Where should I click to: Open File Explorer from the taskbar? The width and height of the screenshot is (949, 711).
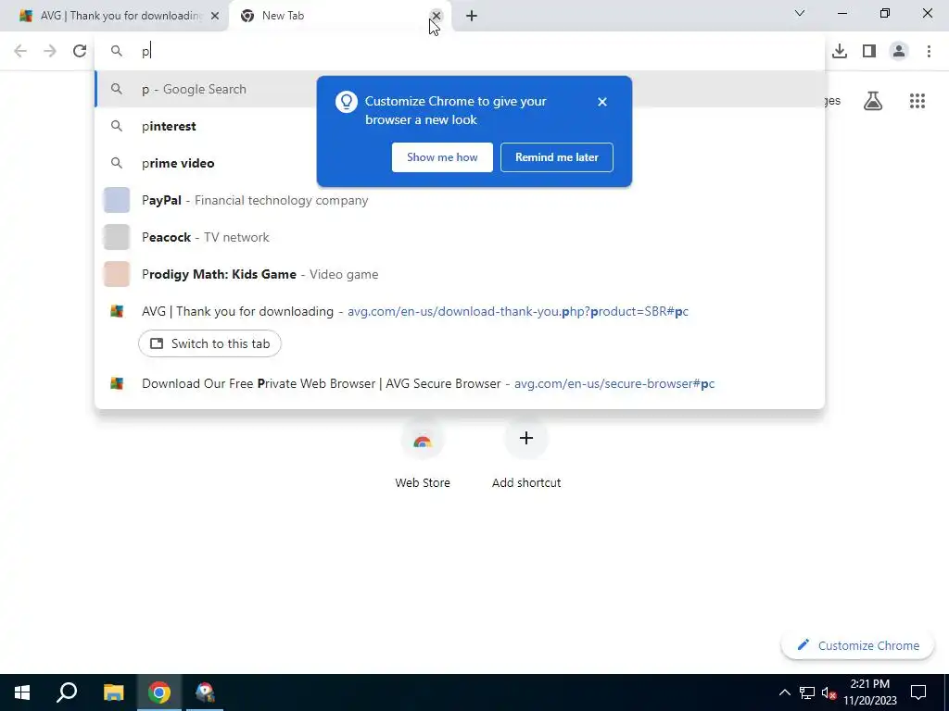[113, 692]
